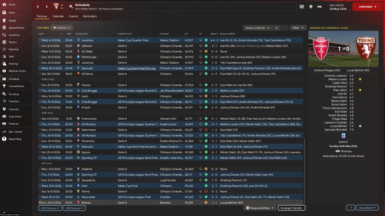Click Report Bug in the sidebar
The image size is (385, 216).
click(15, 139)
